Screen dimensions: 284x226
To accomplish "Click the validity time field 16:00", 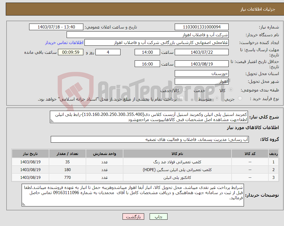I will [147, 64].
